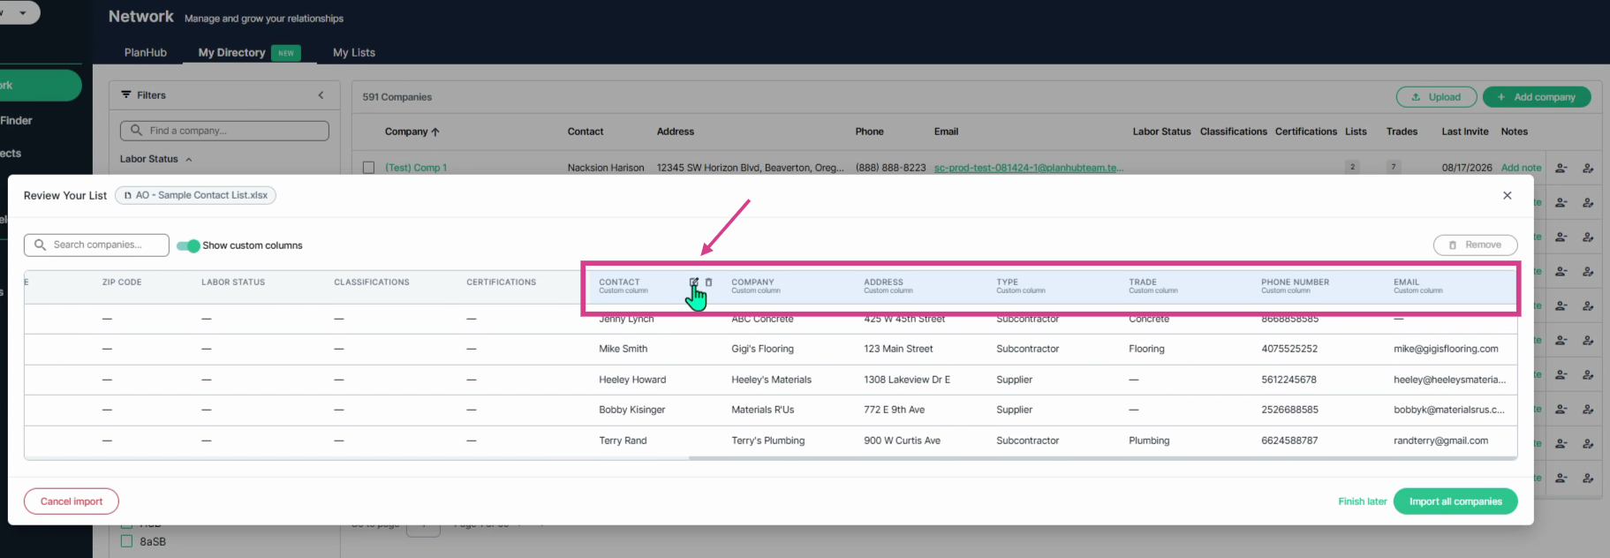Click Cancel import button
The height and width of the screenshot is (558, 1610).
72,501
